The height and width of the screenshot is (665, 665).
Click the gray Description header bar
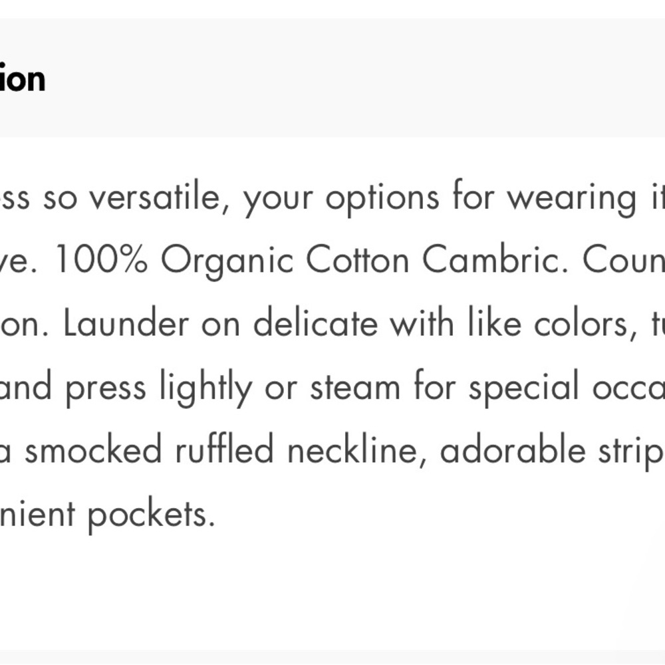click(332, 78)
